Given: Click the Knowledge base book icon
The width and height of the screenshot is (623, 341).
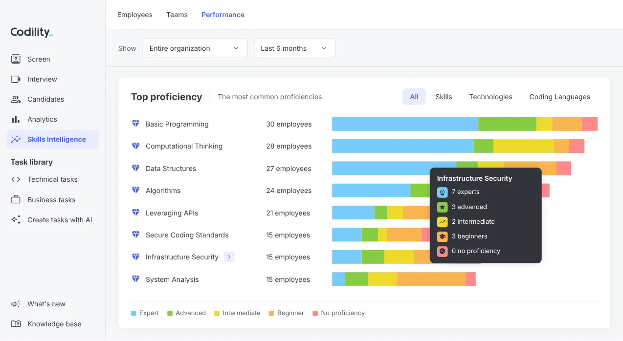Looking at the screenshot, I should [x=16, y=324].
